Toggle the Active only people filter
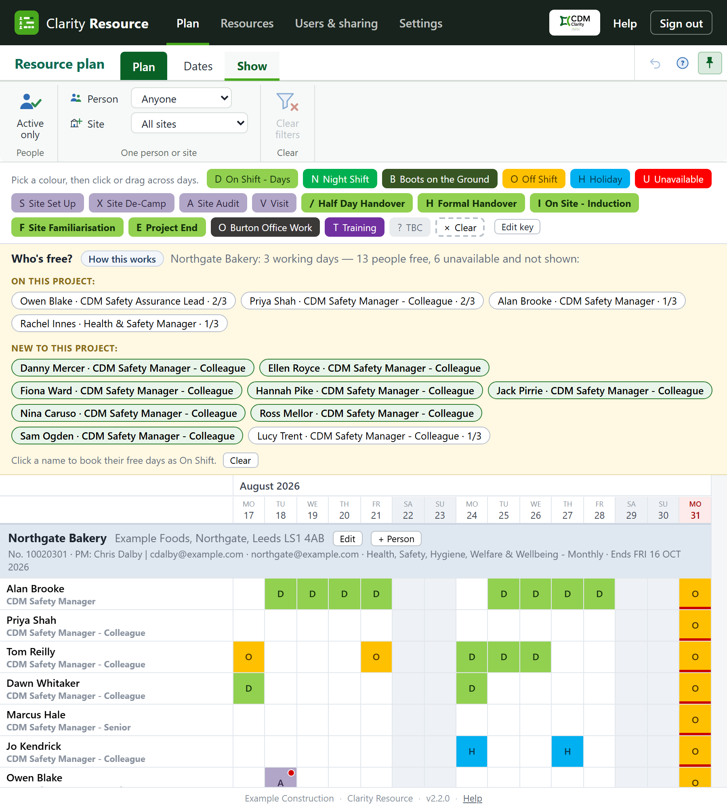Screen dimensions: 727x808 pyautogui.click(x=30, y=117)
